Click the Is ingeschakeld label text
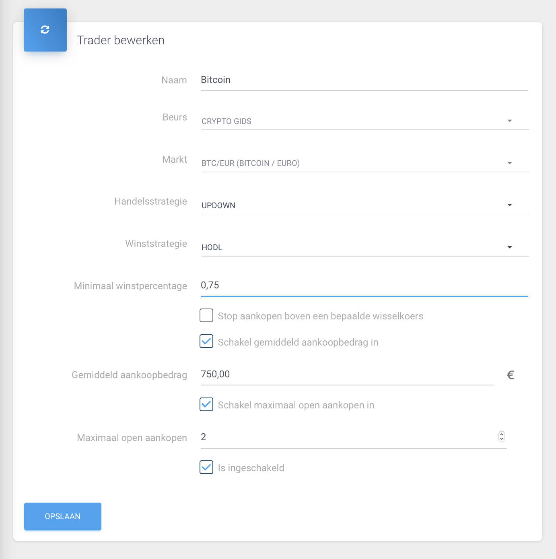This screenshot has height=559, width=556. click(251, 468)
